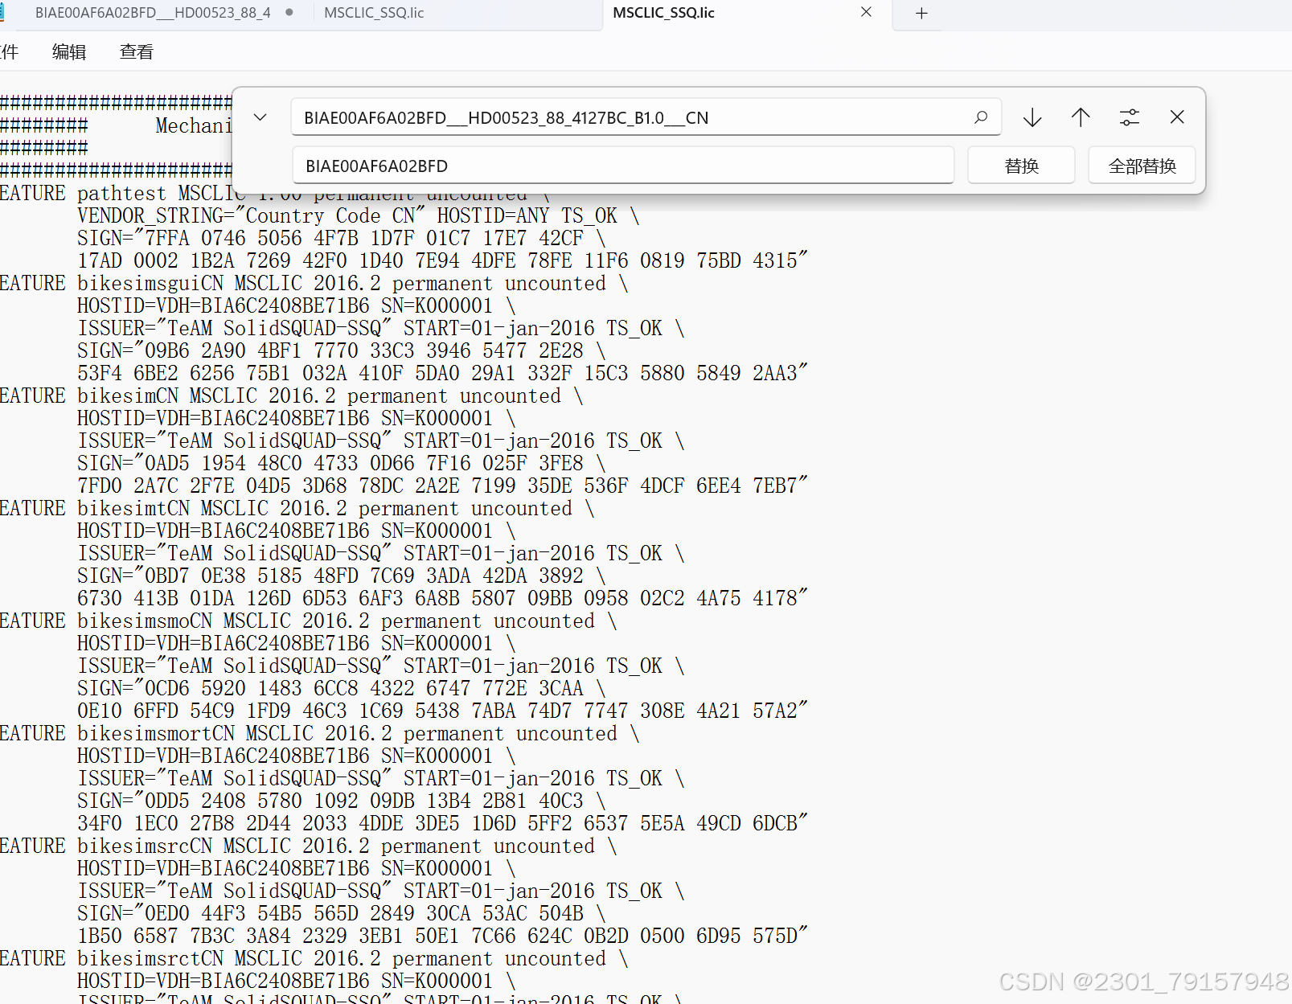The width and height of the screenshot is (1292, 1004).
Task: Click the 替换 replace button
Action: [x=1021, y=165]
